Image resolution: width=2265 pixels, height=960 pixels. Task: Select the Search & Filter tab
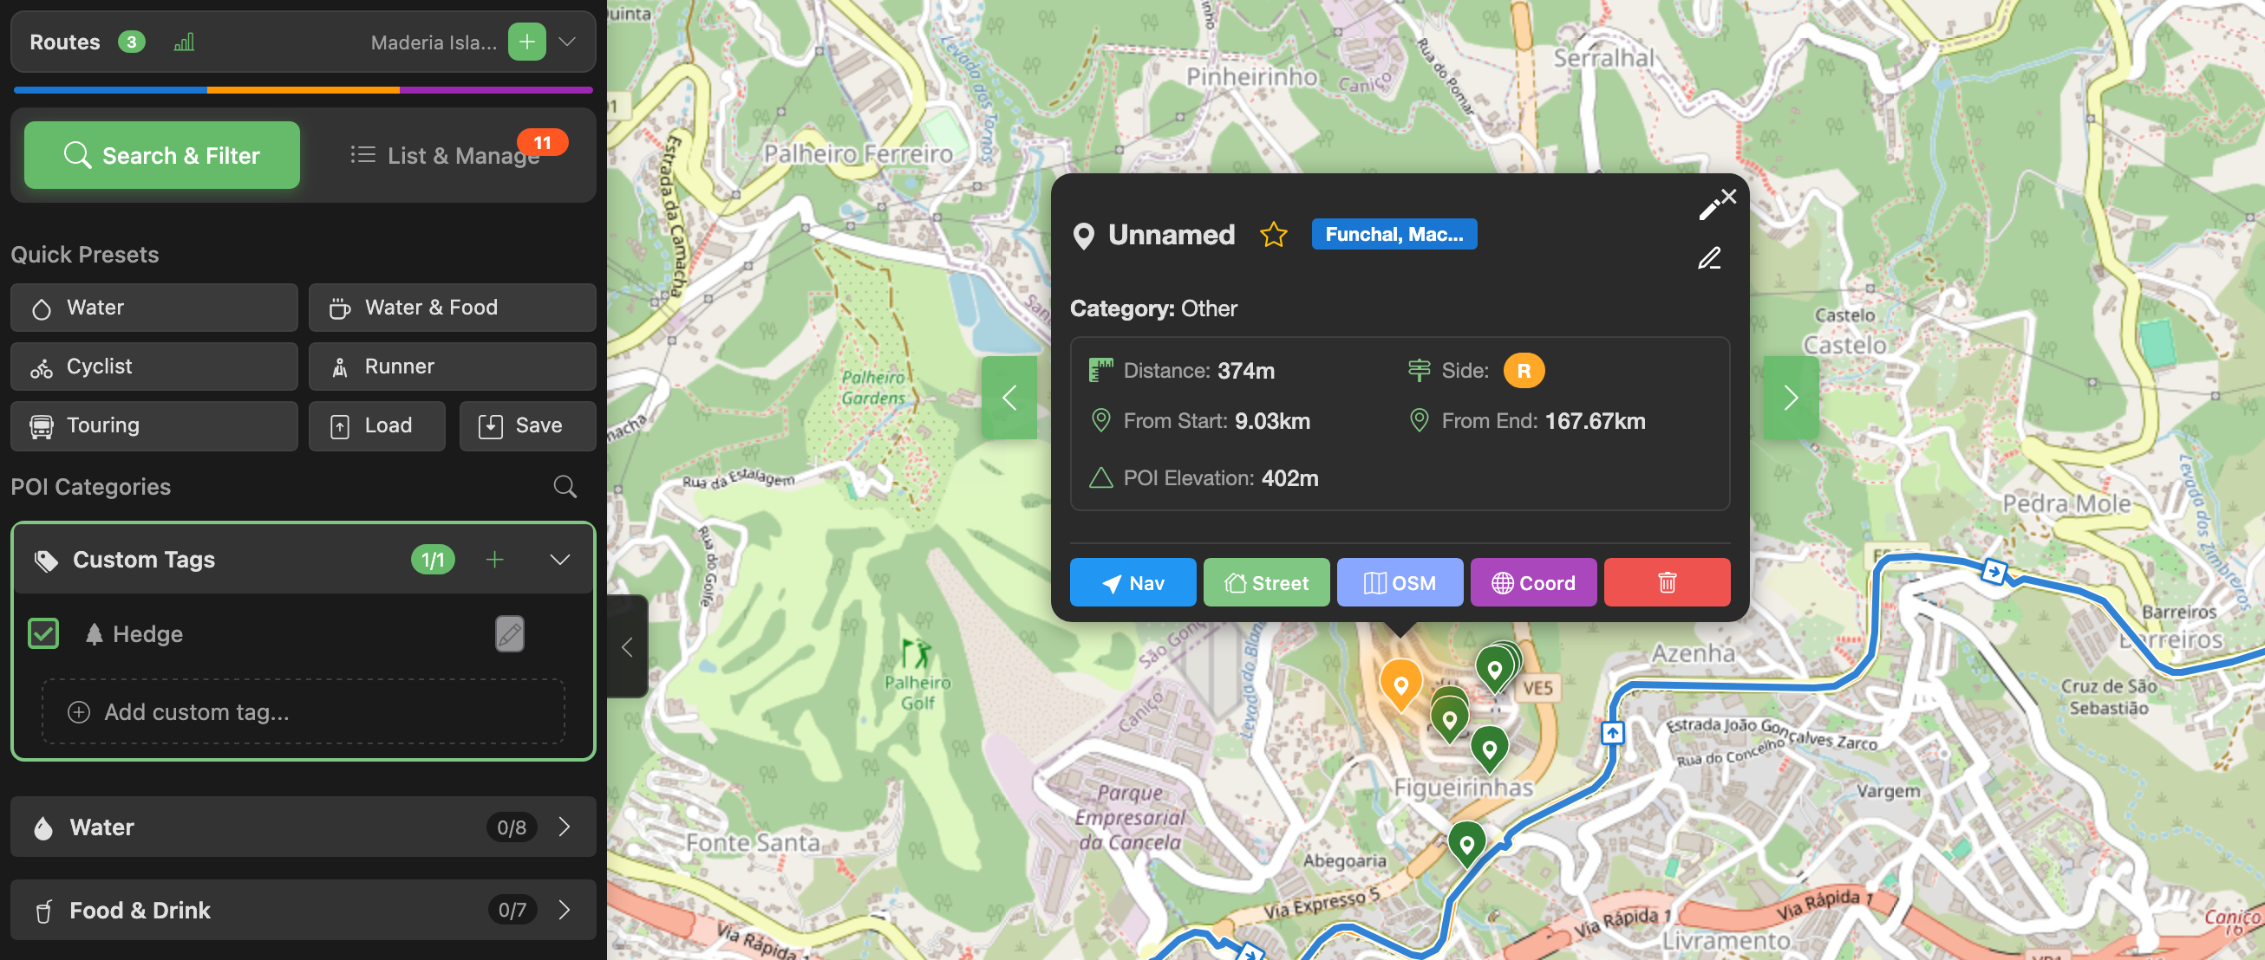(162, 155)
